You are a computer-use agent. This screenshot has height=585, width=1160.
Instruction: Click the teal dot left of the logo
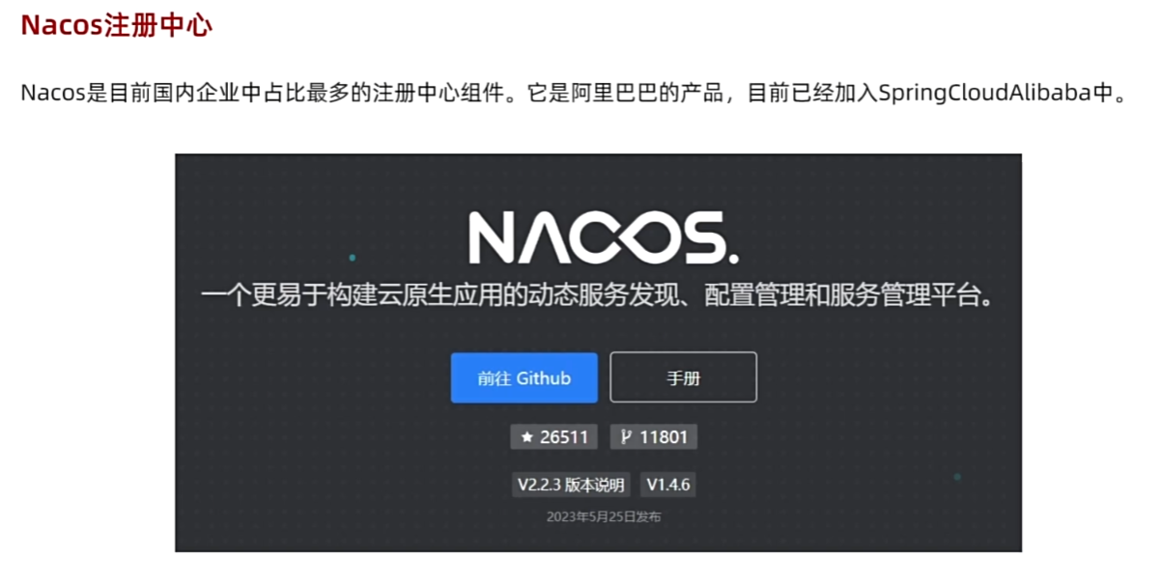353,258
